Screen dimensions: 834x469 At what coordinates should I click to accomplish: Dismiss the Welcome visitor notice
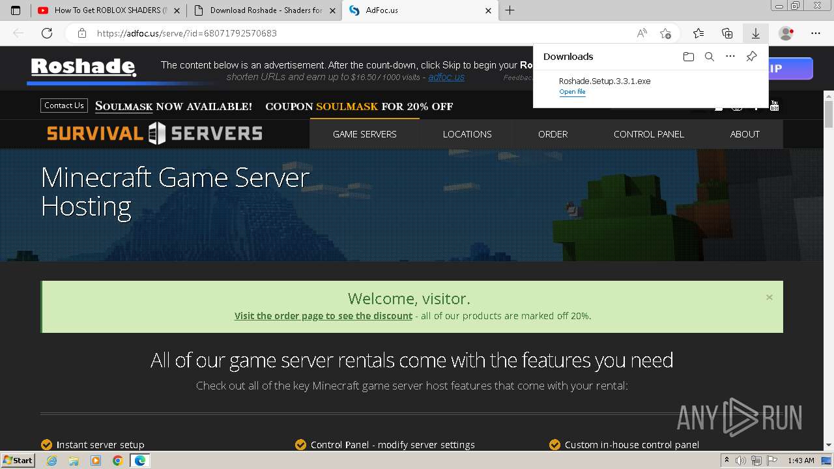769,297
